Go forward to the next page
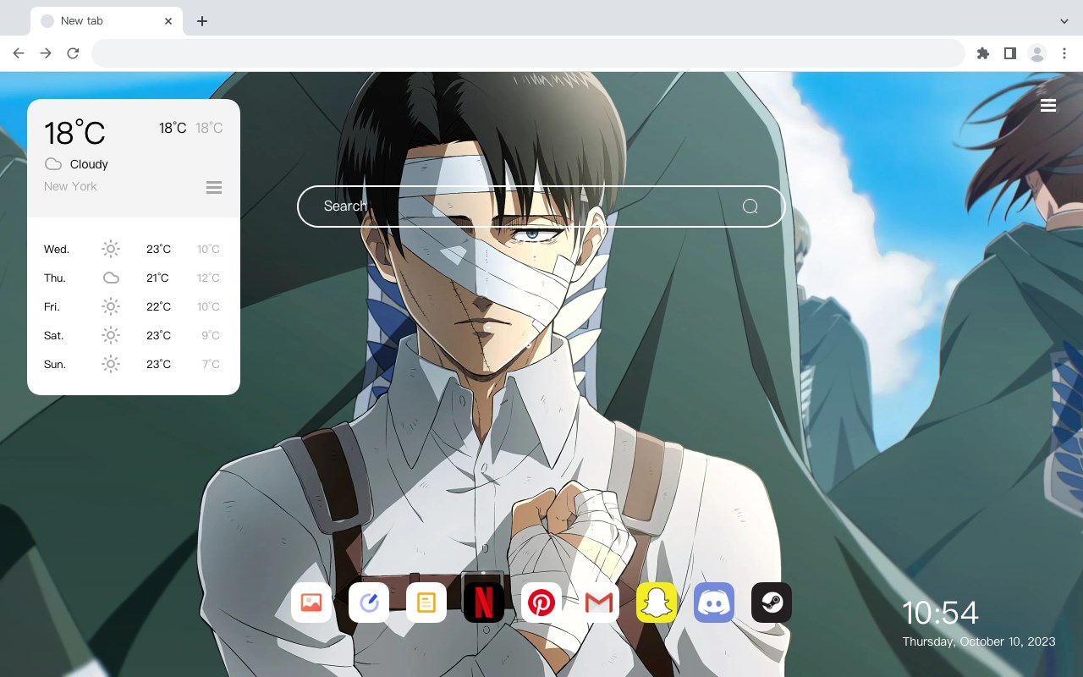Screen dimensions: 1083x677 (46, 53)
